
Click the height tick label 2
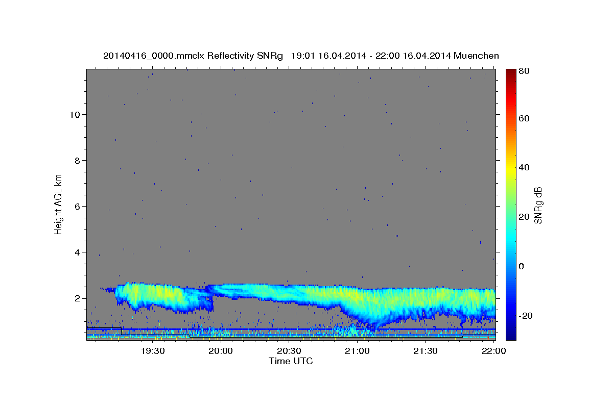coord(78,298)
